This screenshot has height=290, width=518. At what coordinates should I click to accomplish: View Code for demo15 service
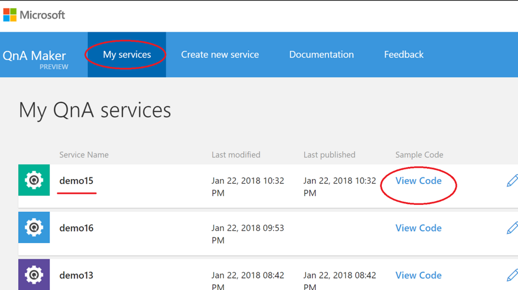click(418, 181)
